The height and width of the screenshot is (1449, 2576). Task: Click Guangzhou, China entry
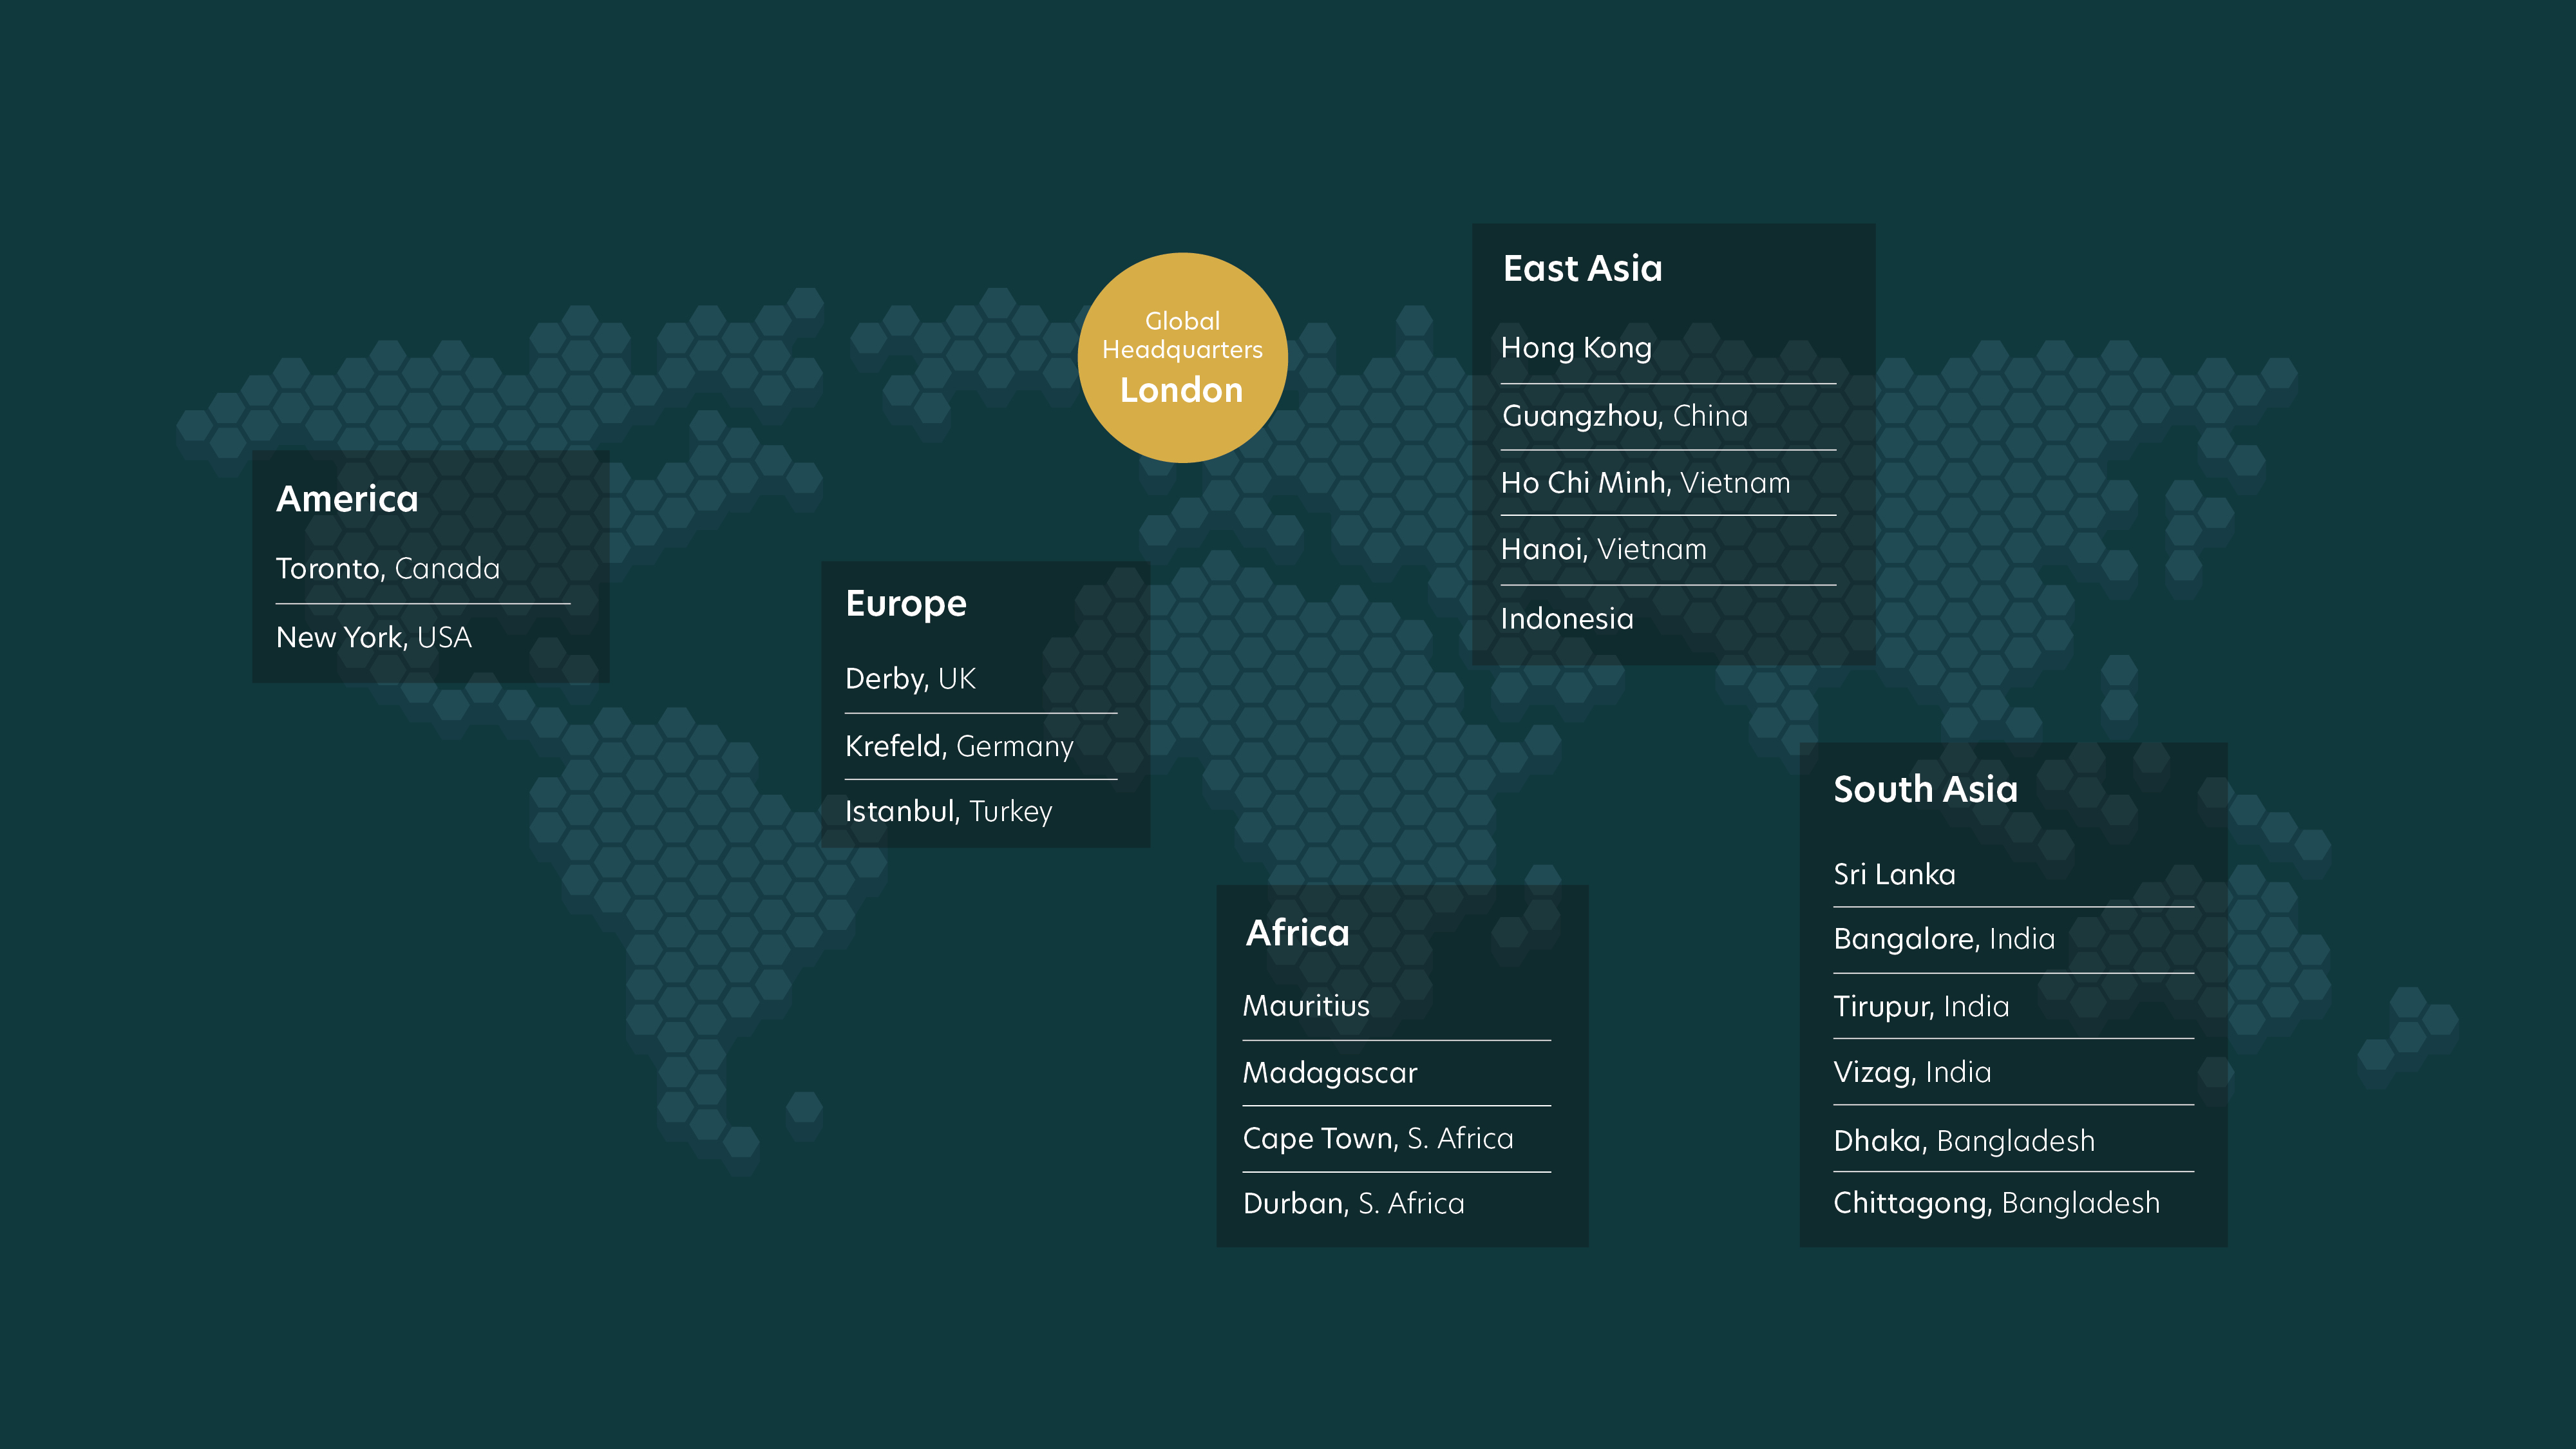tap(1625, 416)
